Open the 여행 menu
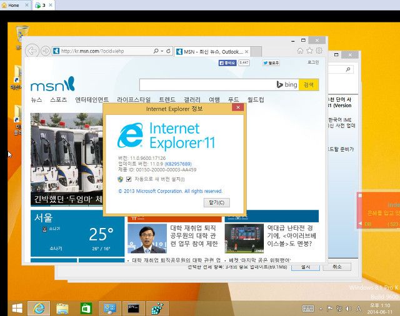The image size is (400, 316). pyautogui.click(x=214, y=100)
